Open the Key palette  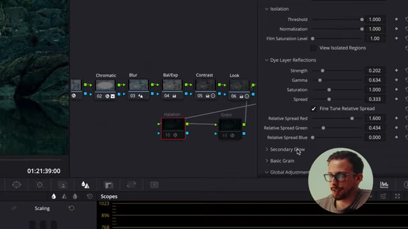[108, 185]
